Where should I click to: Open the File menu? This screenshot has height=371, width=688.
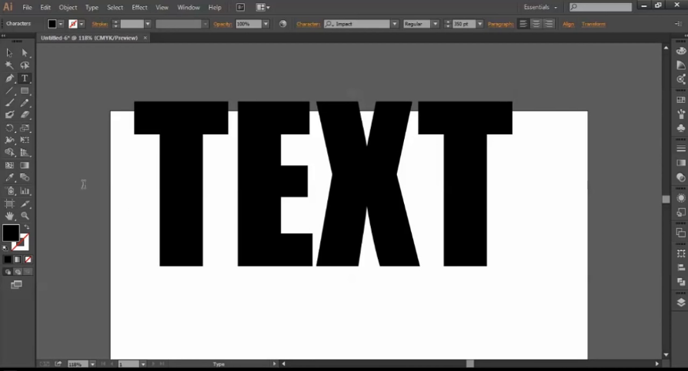[27, 8]
